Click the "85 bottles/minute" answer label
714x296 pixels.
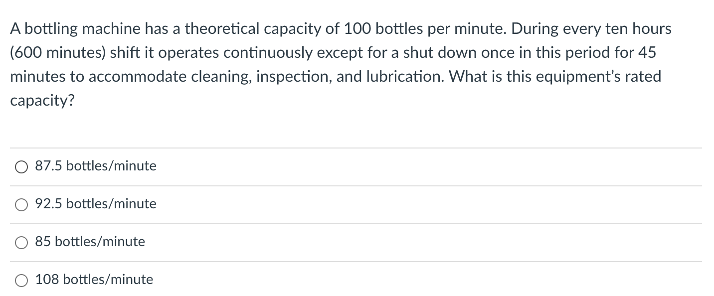90,242
